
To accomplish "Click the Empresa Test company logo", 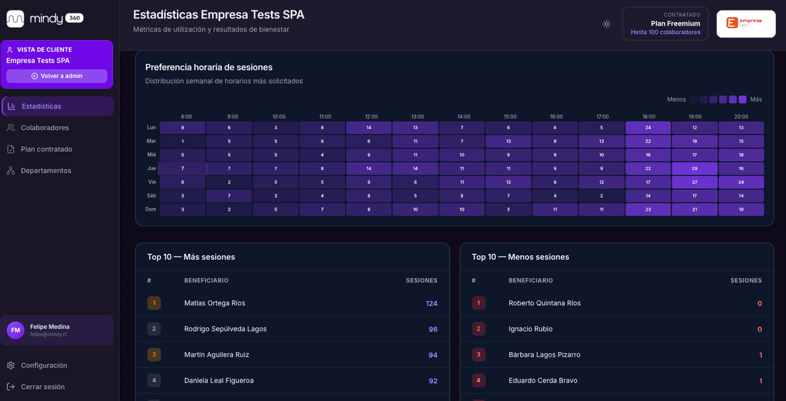I will click(x=745, y=24).
